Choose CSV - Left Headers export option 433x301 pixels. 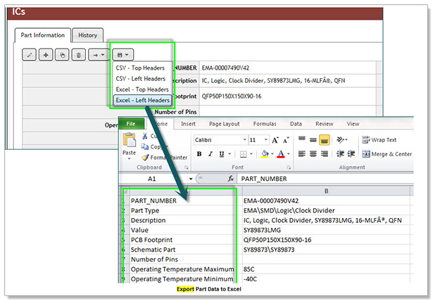(x=141, y=79)
